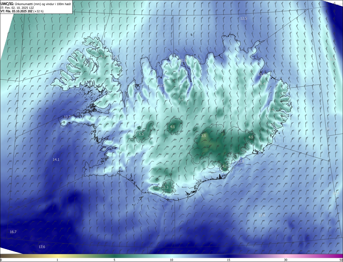Click the "10" tick on the color scale
The image size is (343, 262).
point(171,260)
